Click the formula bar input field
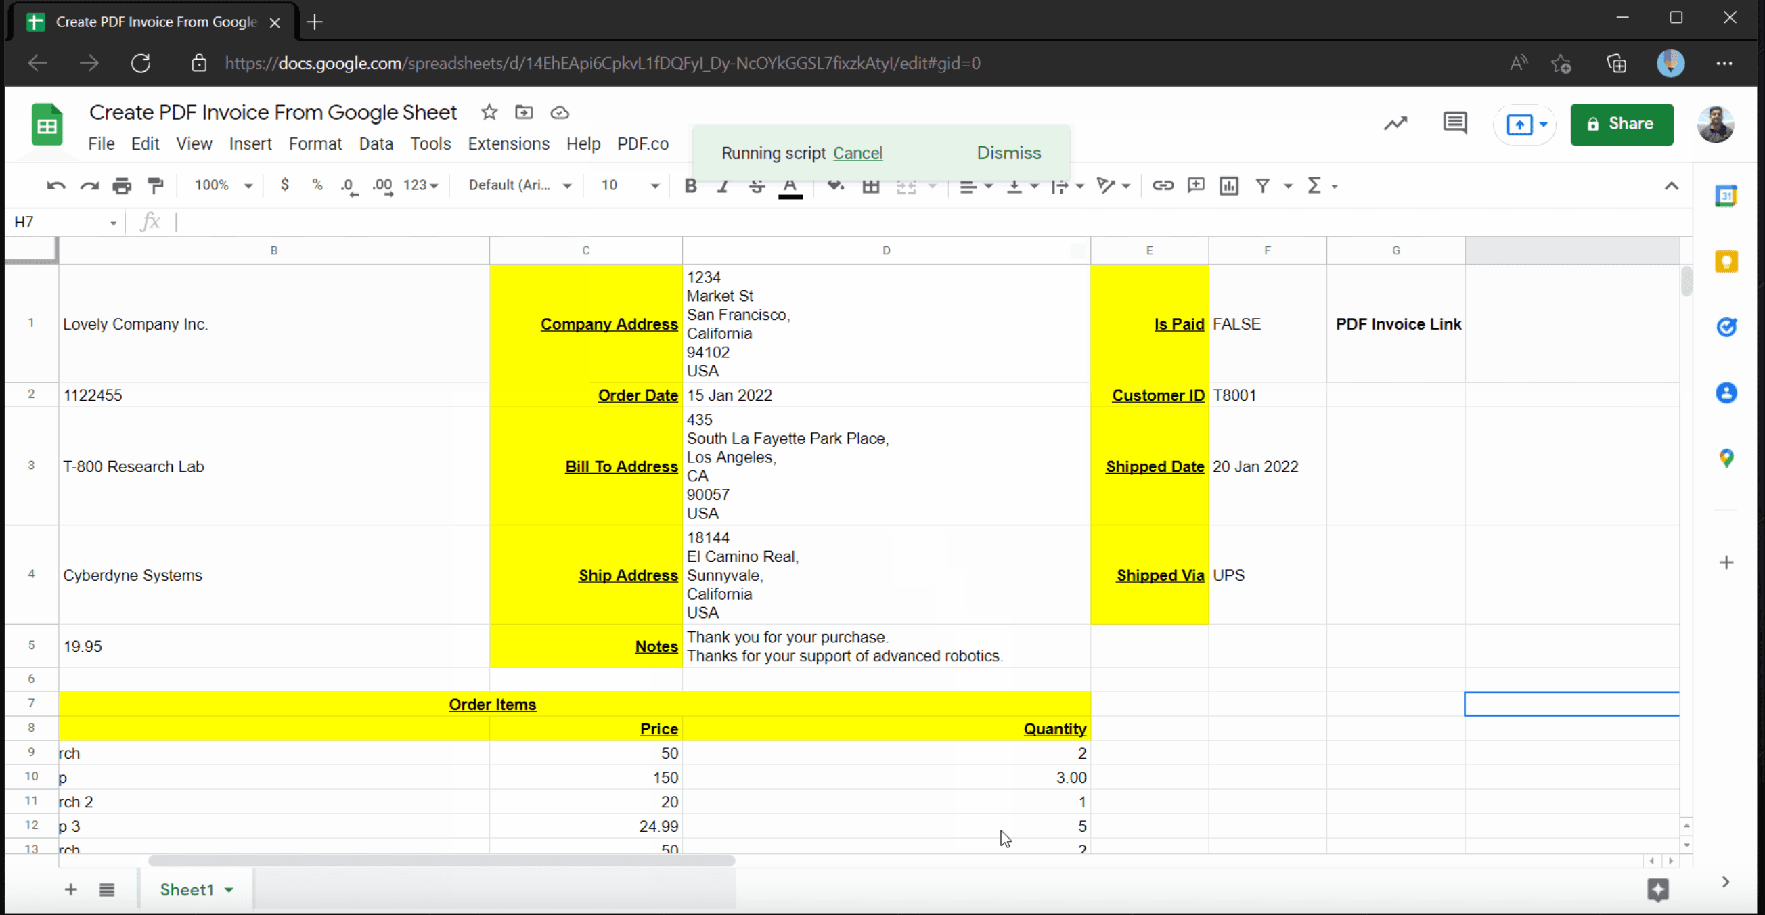 pos(922,222)
